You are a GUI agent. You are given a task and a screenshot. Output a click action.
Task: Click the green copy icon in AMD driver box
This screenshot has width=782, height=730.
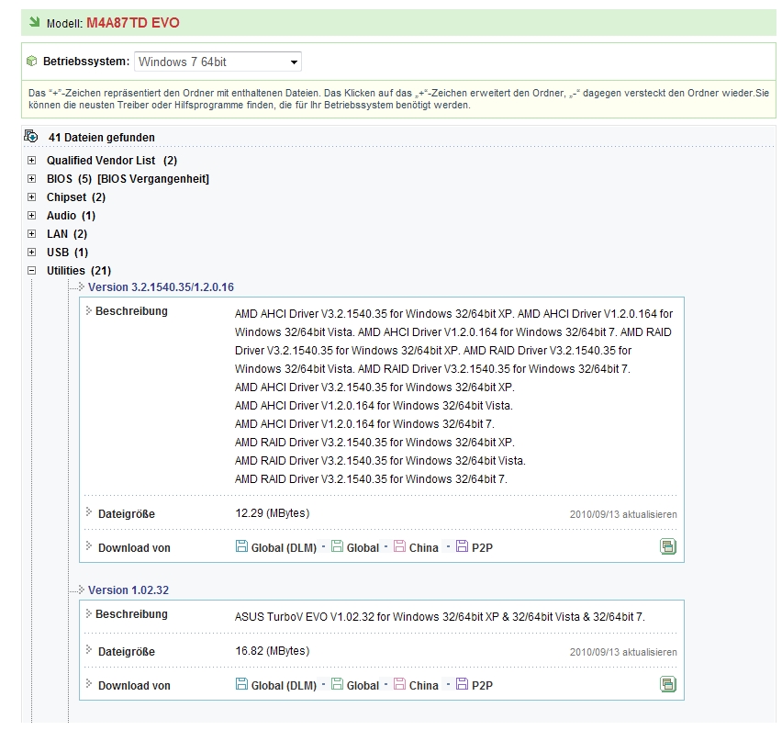[x=668, y=547]
